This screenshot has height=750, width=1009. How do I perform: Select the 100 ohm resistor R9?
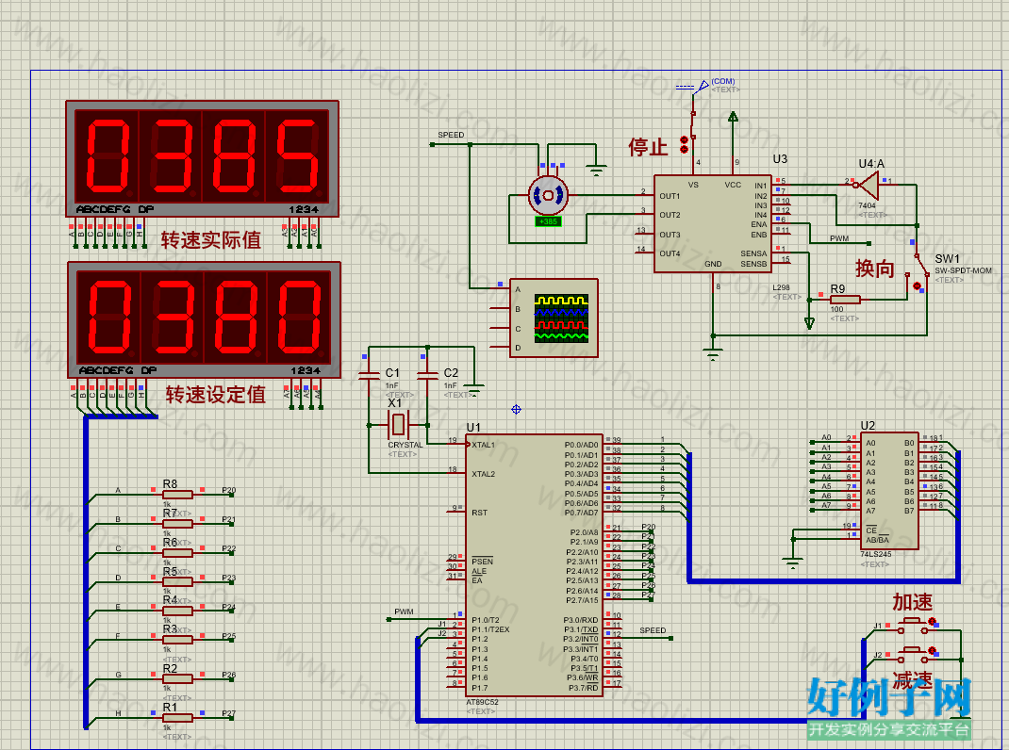tap(845, 299)
